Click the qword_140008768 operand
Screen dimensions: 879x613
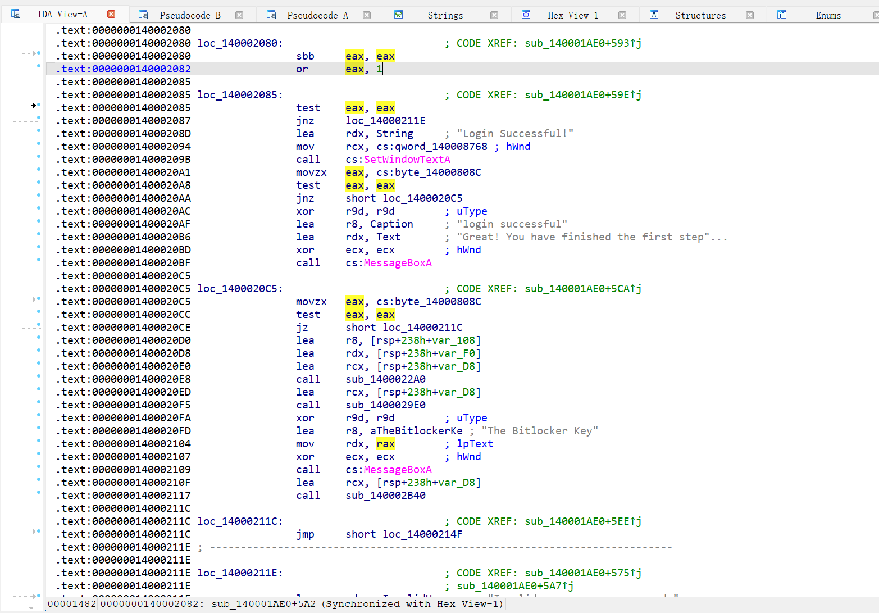[441, 147]
